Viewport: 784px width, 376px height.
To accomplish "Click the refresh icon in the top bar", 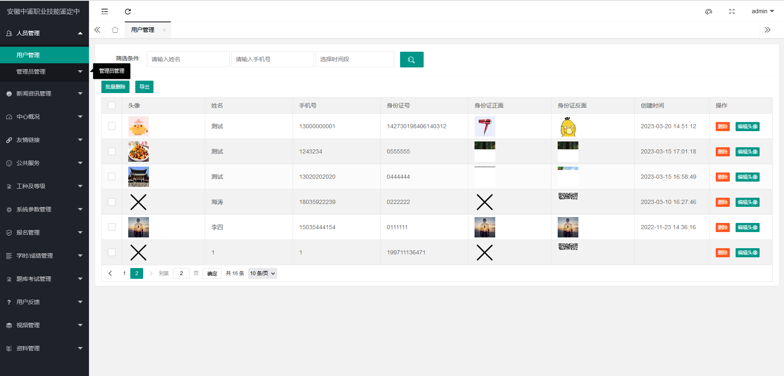I will pyautogui.click(x=128, y=12).
